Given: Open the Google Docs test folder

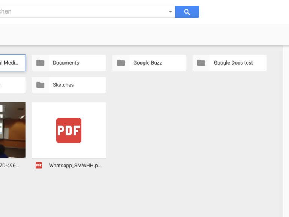Looking at the screenshot, I should [x=229, y=63].
